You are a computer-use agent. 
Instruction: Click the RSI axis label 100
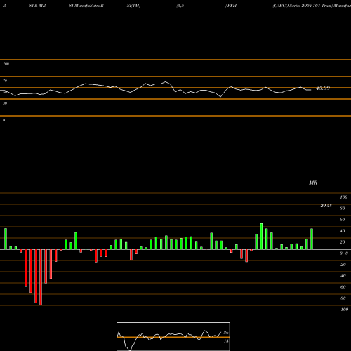tap(6, 64)
